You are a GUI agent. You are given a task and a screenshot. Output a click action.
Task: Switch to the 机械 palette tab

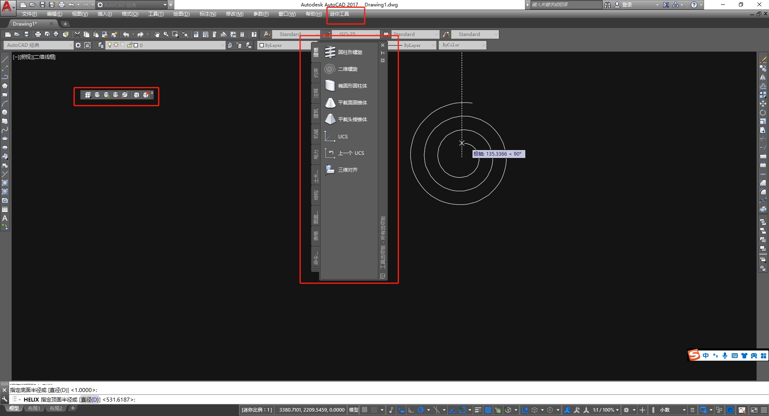click(x=316, y=134)
